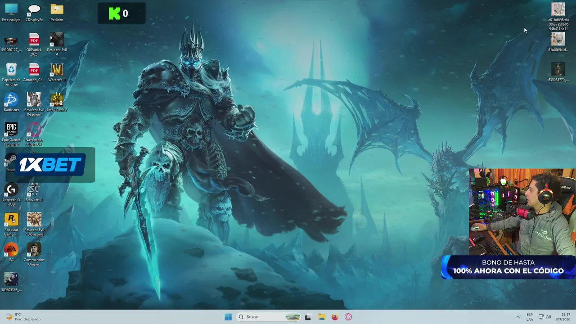Open the volume speaker tray icon

tap(548, 317)
